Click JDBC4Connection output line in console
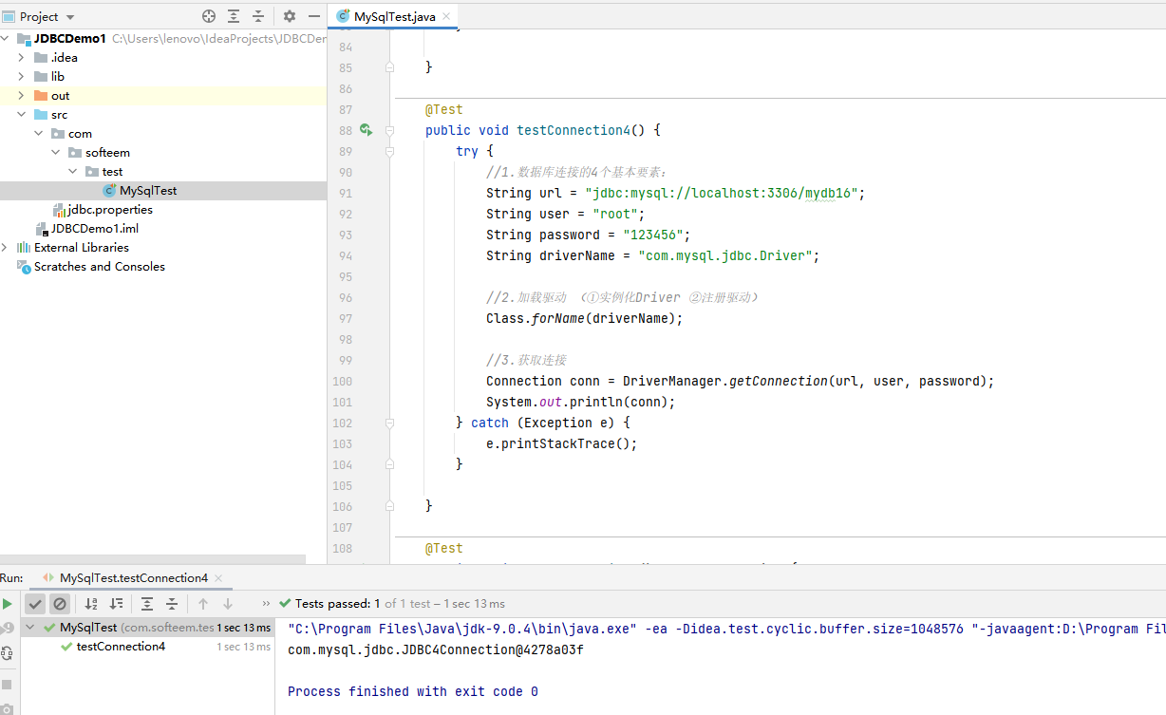Image resolution: width=1166 pixels, height=715 pixels. click(x=436, y=649)
